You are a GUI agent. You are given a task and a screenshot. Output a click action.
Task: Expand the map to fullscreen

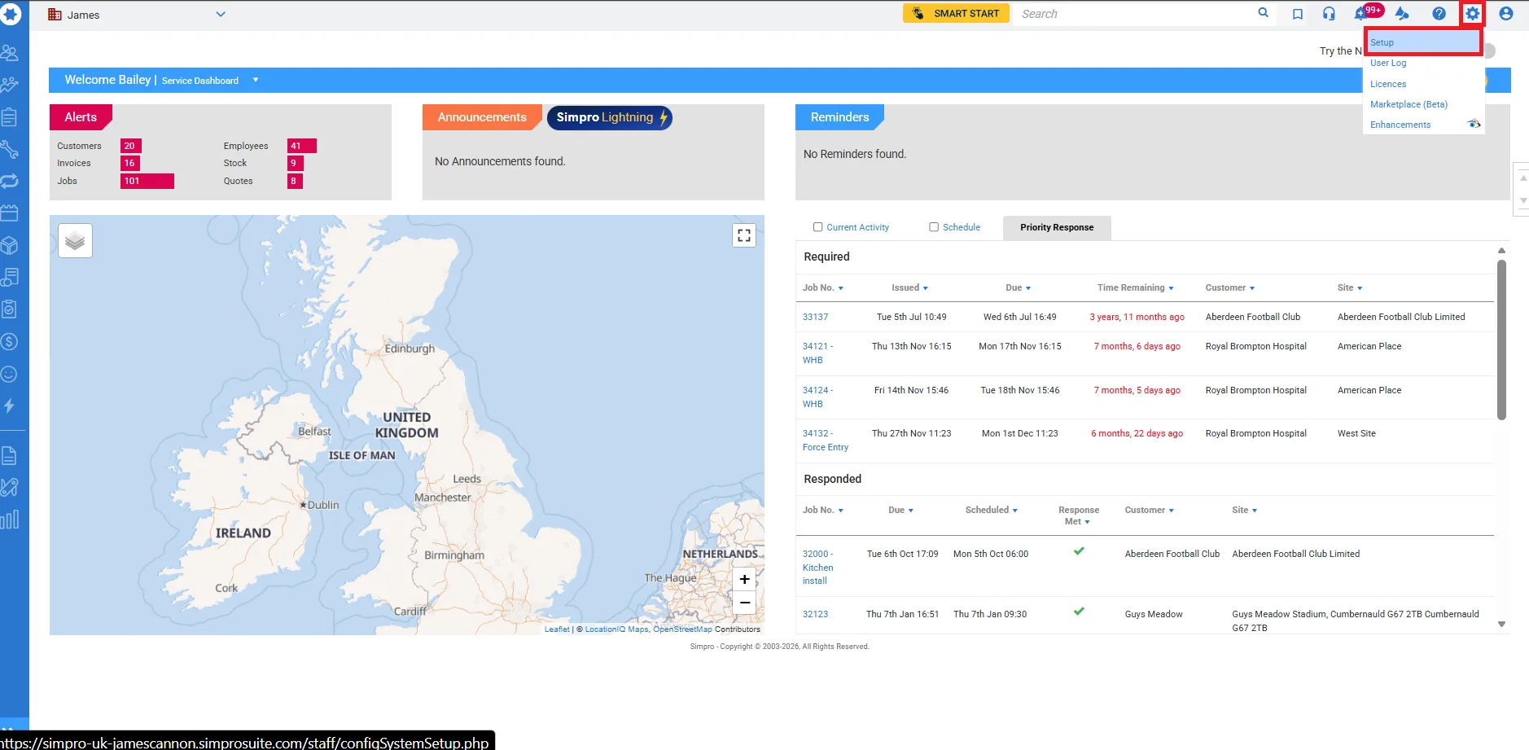pos(744,235)
